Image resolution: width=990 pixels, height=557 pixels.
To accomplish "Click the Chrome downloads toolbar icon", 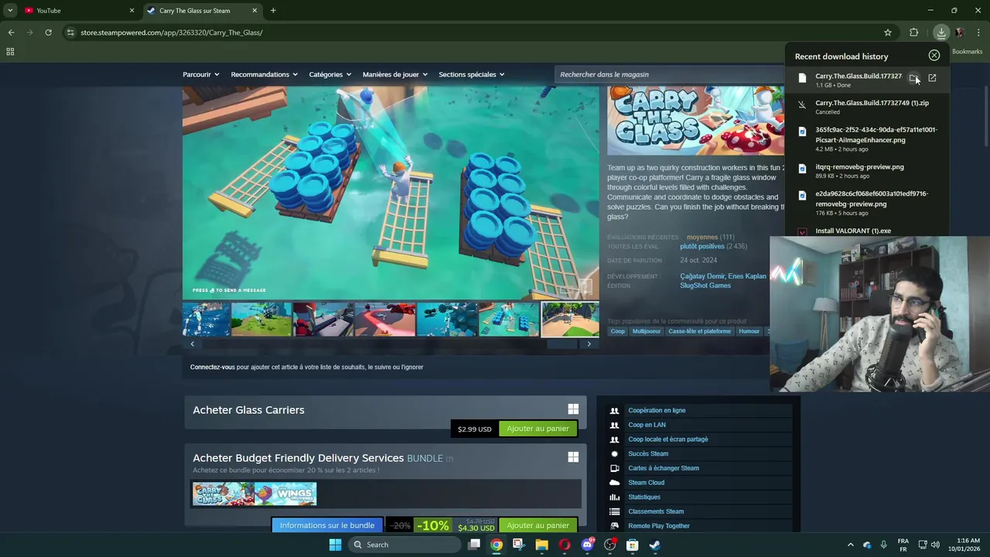I will point(941,32).
